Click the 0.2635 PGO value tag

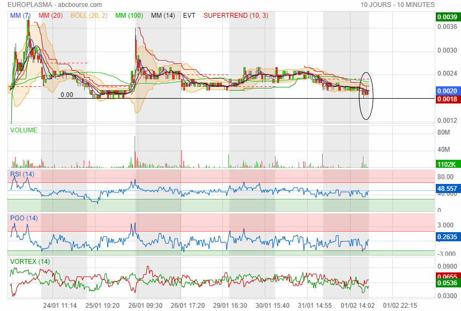pyautogui.click(x=447, y=237)
